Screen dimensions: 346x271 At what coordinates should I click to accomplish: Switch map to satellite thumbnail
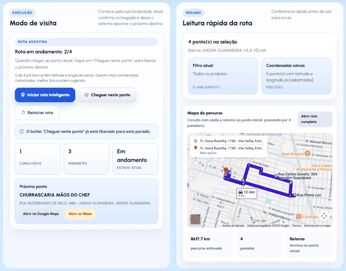pyautogui.click(x=195, y=219)
